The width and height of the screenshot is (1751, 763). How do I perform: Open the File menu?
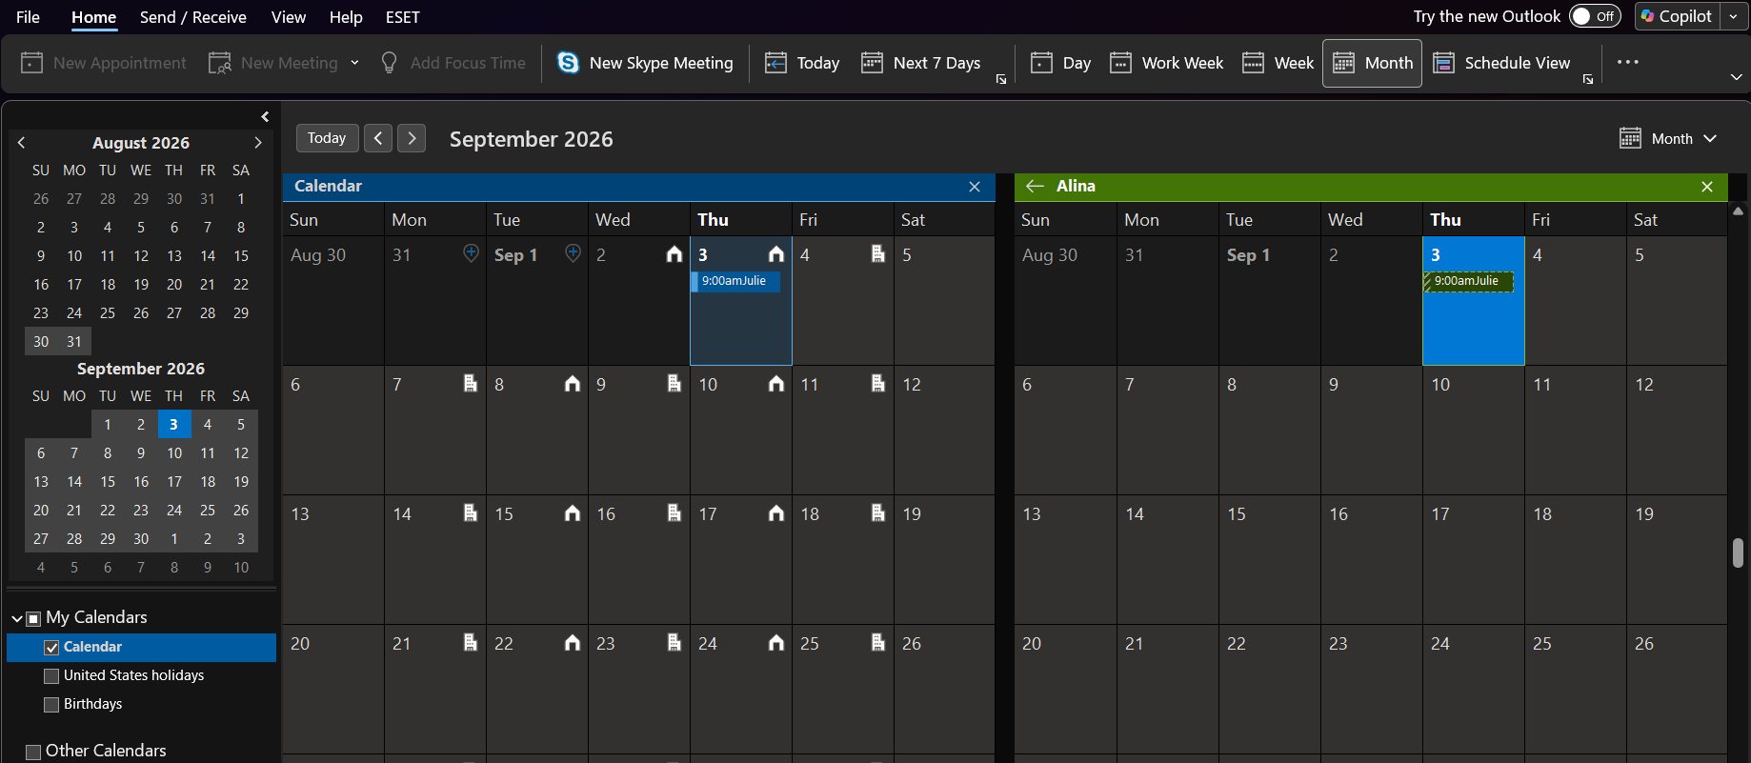[29, 17]
